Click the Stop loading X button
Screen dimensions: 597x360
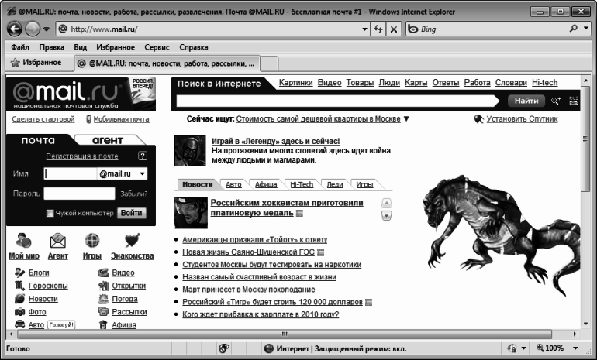coord(394,29)
